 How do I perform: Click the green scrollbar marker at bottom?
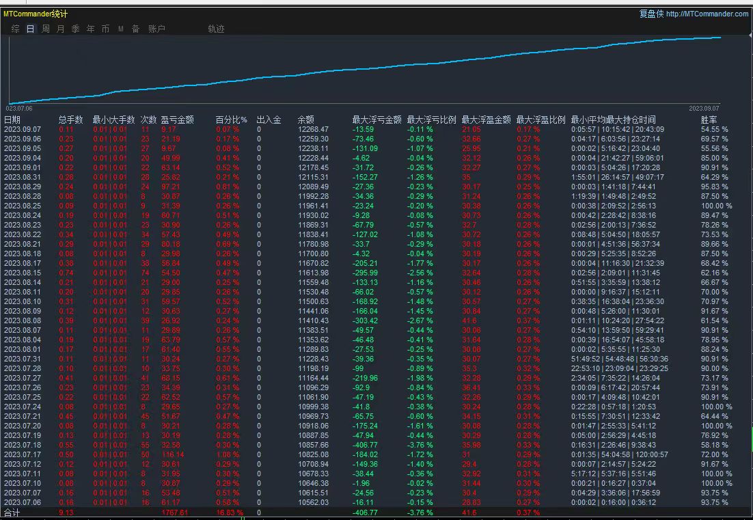[243, 517]
